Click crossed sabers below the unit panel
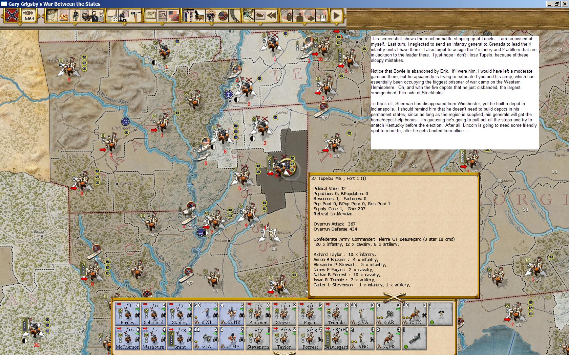This screenshot has width=569, height=355. point(284,353)
